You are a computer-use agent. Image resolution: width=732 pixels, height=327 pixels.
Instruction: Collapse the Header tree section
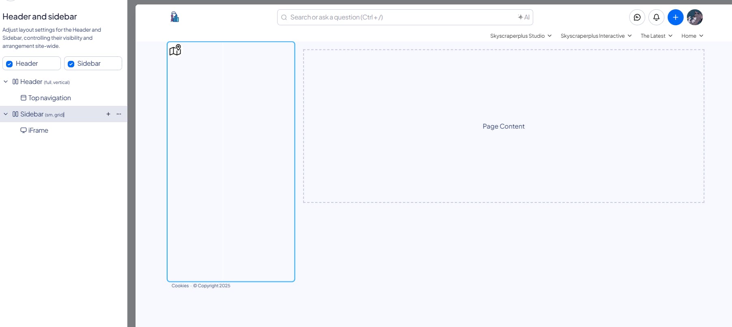click(x=6, y=82)
